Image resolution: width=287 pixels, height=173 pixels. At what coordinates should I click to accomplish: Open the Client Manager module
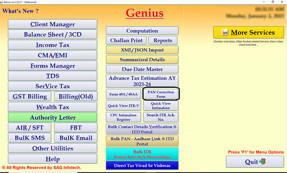click(x=53, y=24)
